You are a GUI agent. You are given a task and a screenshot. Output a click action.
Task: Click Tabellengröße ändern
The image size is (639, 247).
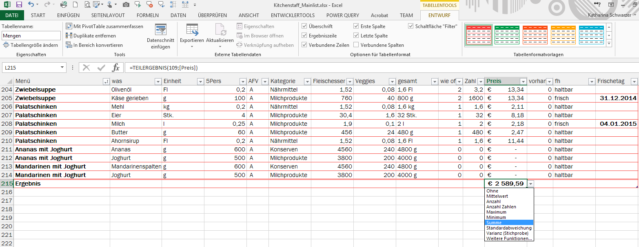click(x=31, y=45)
